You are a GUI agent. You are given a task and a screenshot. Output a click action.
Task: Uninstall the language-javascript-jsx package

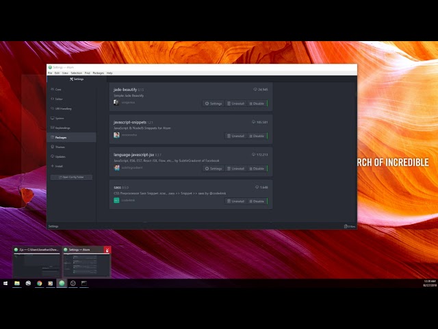click(x=235, y=169)
